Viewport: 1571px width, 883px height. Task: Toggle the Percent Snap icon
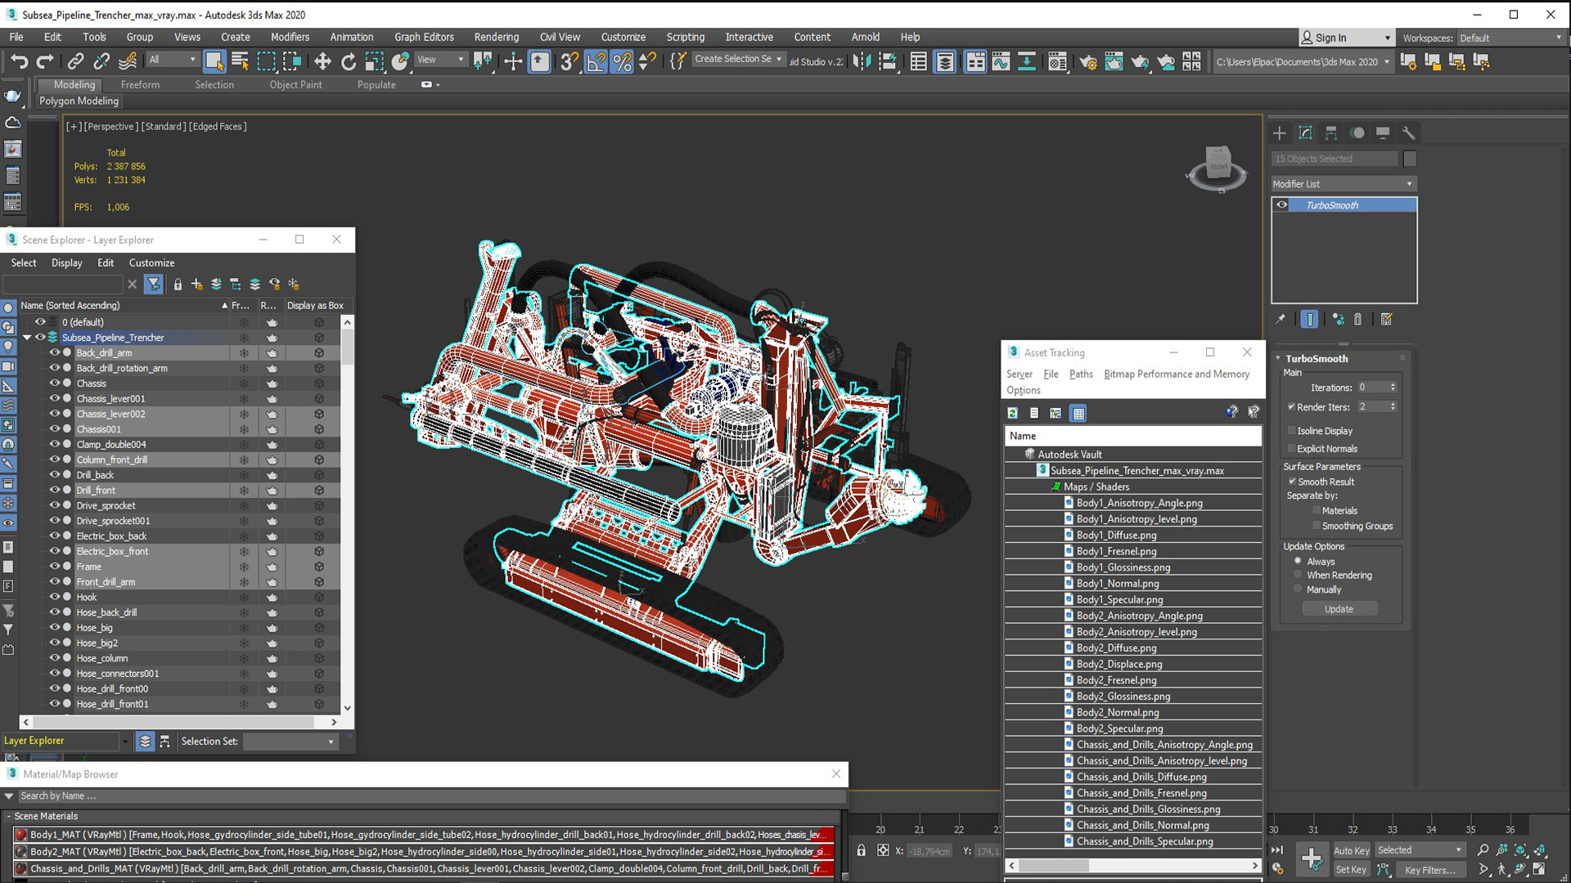[x=623, y=61]
